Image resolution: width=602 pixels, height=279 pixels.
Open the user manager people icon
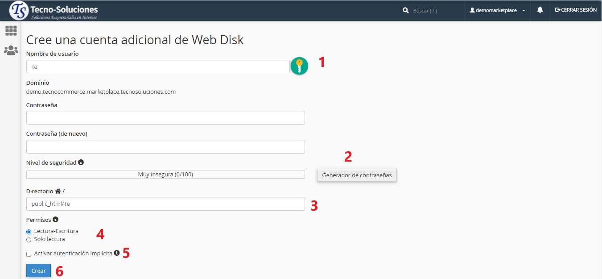pyautogui.click(x=11, y=50)
